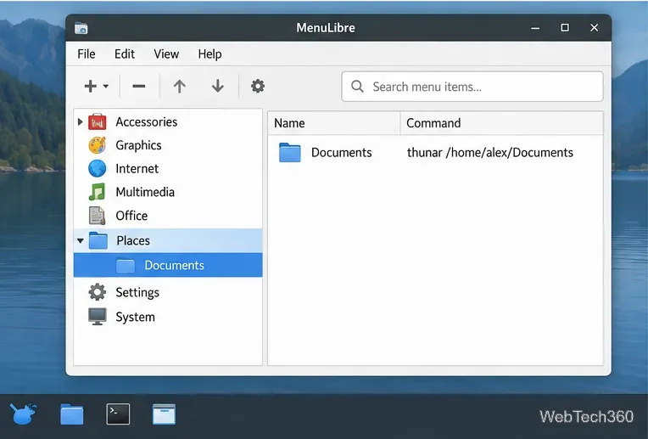Screen dimensions: 648x439
Task: Select the Graphics tree label
Action: 138,146
